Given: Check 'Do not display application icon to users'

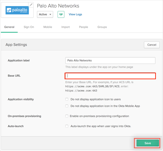Looking at the screenshot, I should 67,99.
